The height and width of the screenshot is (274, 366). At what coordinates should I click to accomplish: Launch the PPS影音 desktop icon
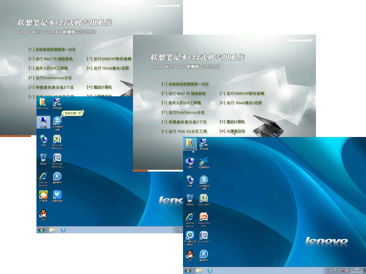tap(43, 197)
